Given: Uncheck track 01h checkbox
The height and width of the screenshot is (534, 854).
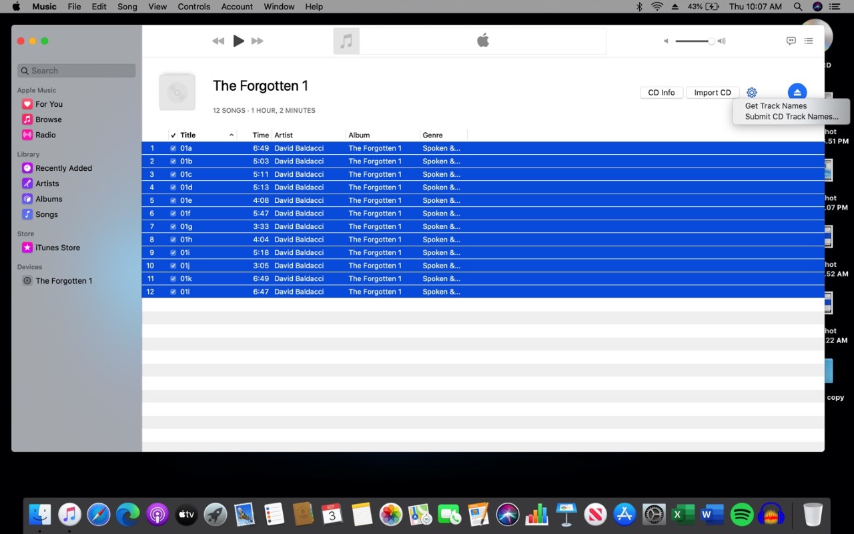Looking at the screenshot, I should click(x=173, y=240).
